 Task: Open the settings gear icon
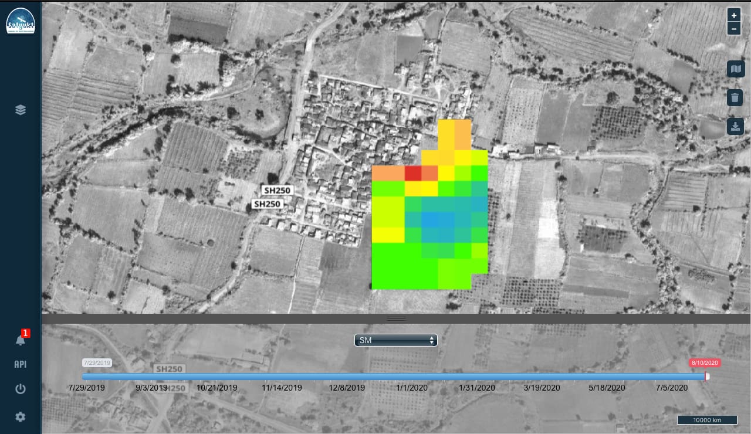[x=21, y=417]
